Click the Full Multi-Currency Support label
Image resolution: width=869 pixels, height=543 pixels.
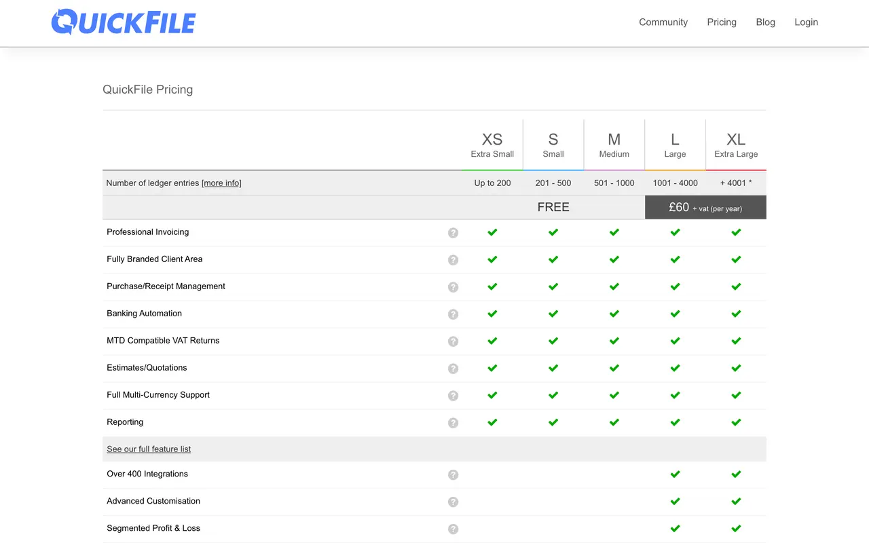point(158,395)
